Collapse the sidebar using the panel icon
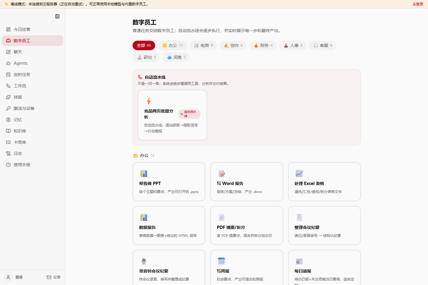Image resolution: width=428 pixels, height=285 pixels. pyautogui.click(x=57, y=16)
